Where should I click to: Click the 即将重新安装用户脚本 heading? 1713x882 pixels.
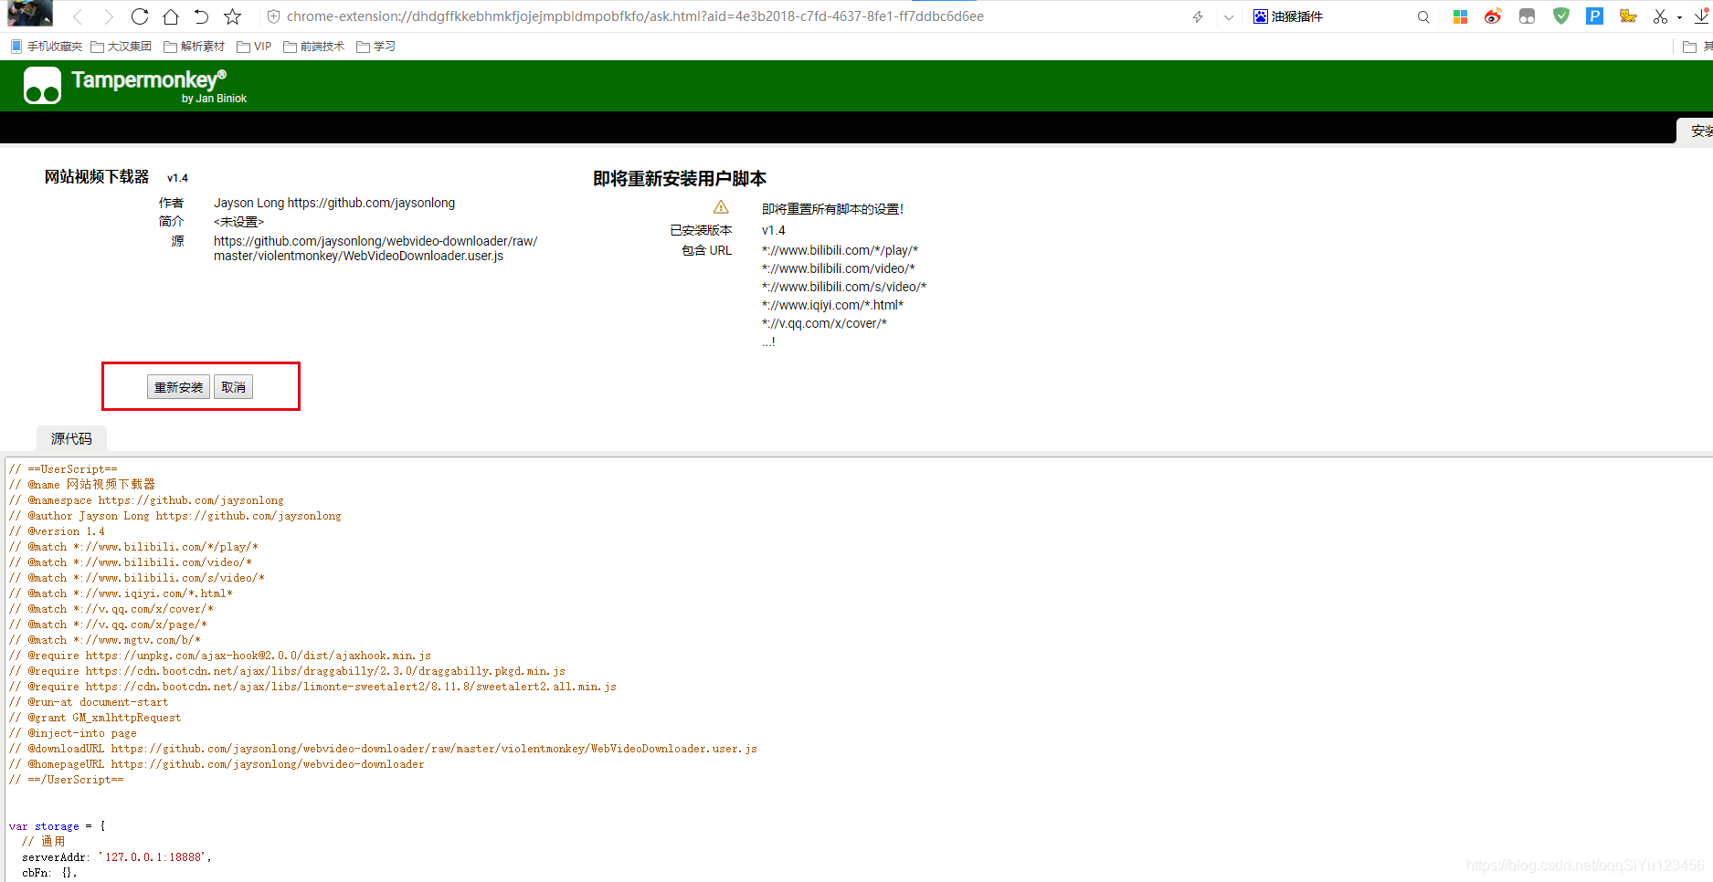[x=680, y=179]
